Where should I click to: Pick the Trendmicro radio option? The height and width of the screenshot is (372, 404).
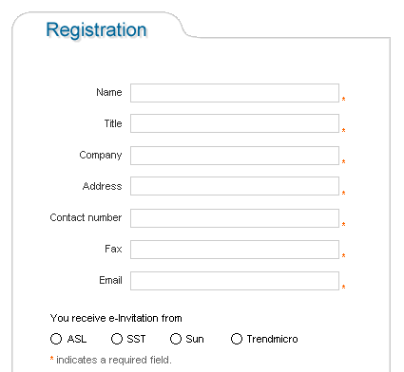[x=237, y=339]
